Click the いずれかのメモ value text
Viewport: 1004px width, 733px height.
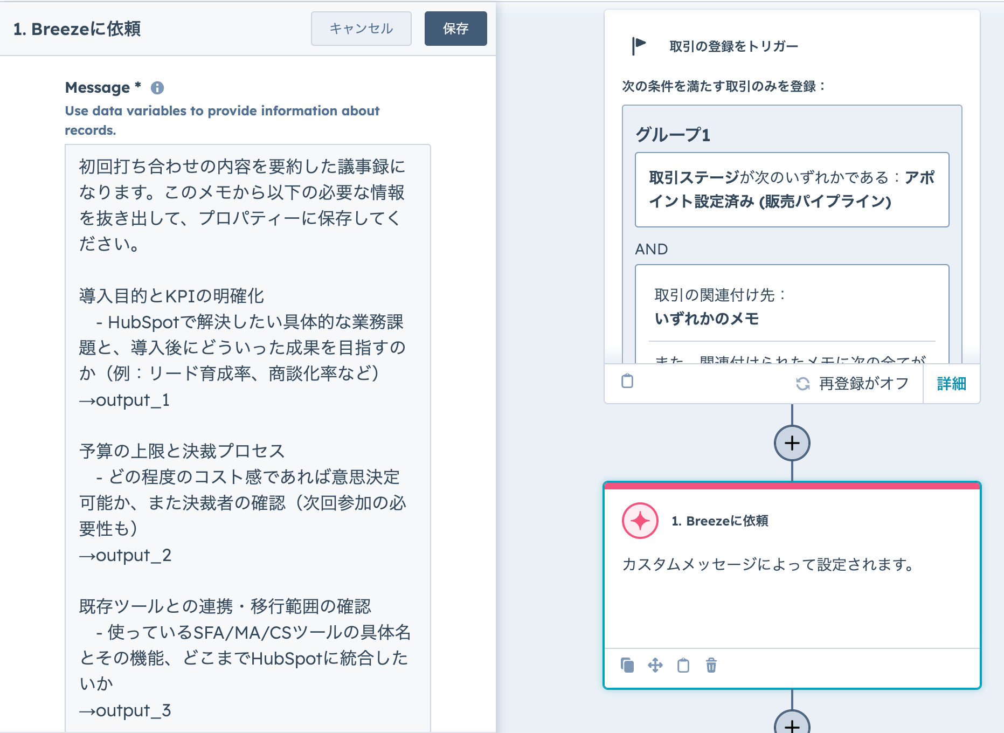[x=707, y=319]
